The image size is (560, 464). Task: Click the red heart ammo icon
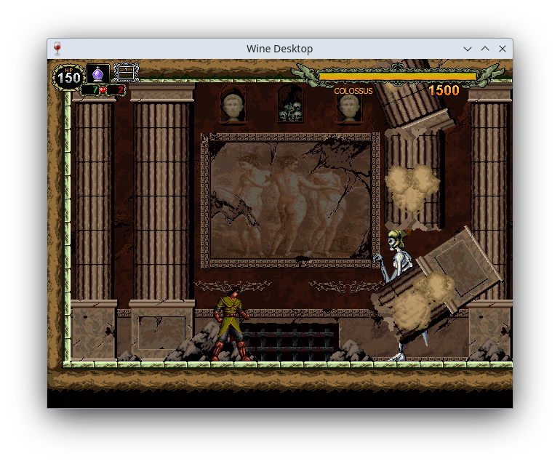[103, 90]
